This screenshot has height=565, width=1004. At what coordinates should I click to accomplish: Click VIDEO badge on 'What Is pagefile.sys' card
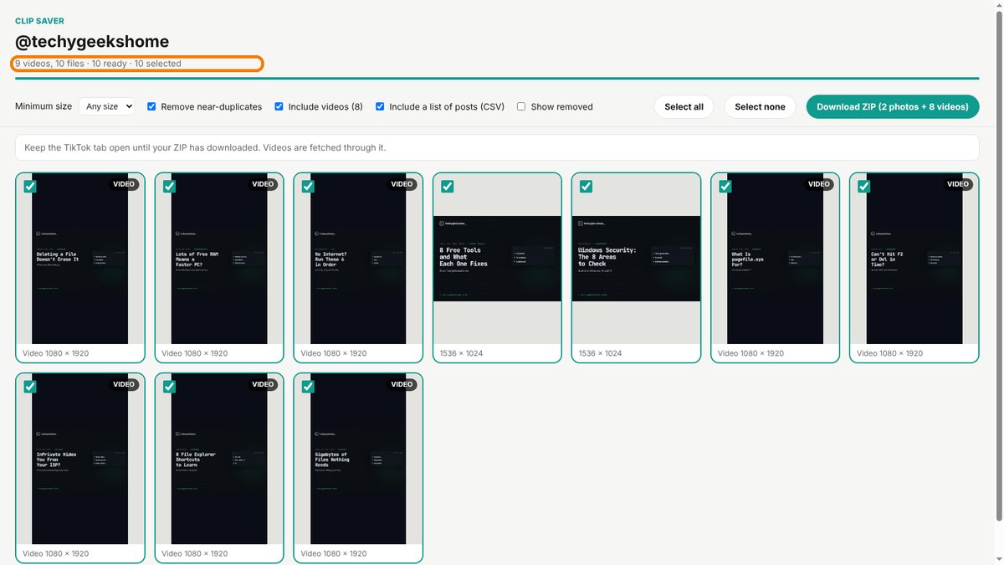click(819, 184)
